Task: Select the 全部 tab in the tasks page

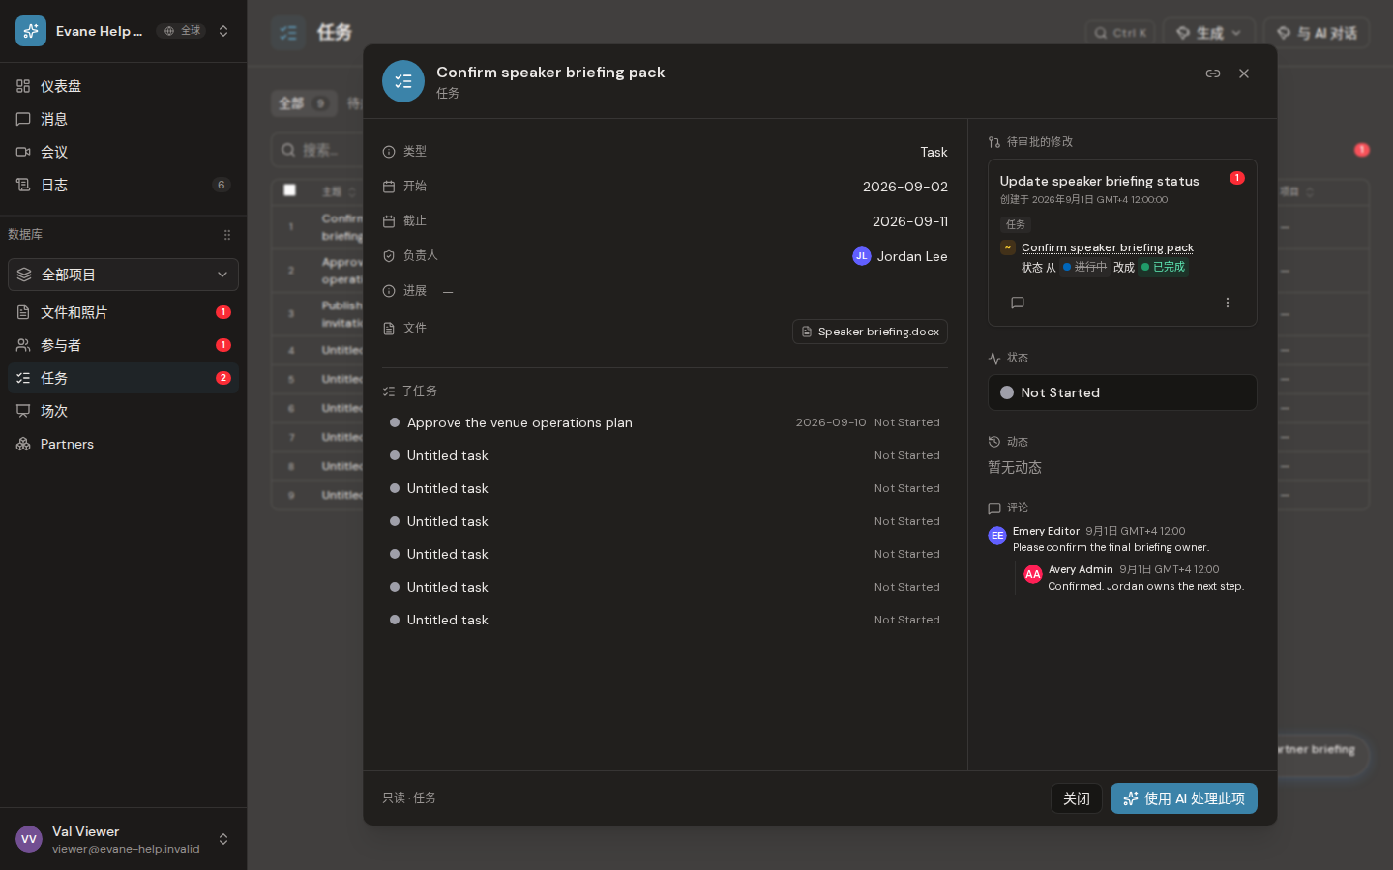Action: pyautogui.click(x=303, y=103)
